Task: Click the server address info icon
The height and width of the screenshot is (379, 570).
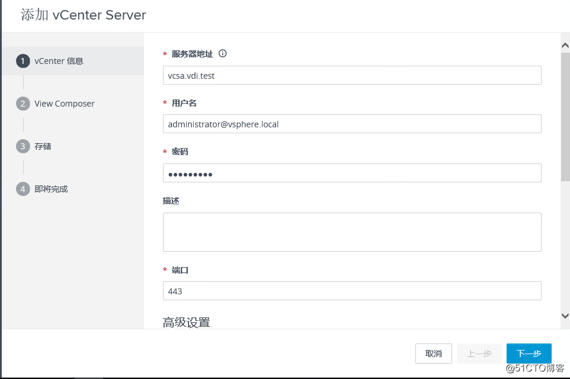Action: pyautogui.click(x=222, y=53)
